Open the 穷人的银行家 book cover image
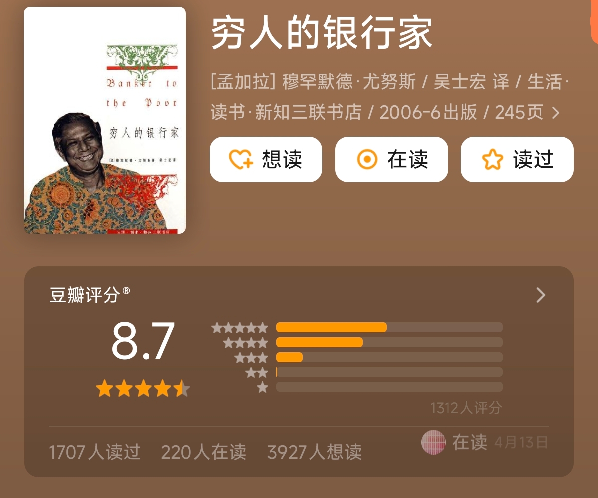Viewport: 598px width, 498px height. tap(105, 120)
